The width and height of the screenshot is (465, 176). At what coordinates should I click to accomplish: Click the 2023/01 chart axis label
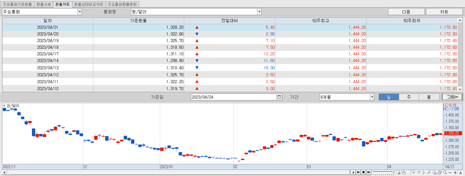pyautogui.click(x=167, y=167)
